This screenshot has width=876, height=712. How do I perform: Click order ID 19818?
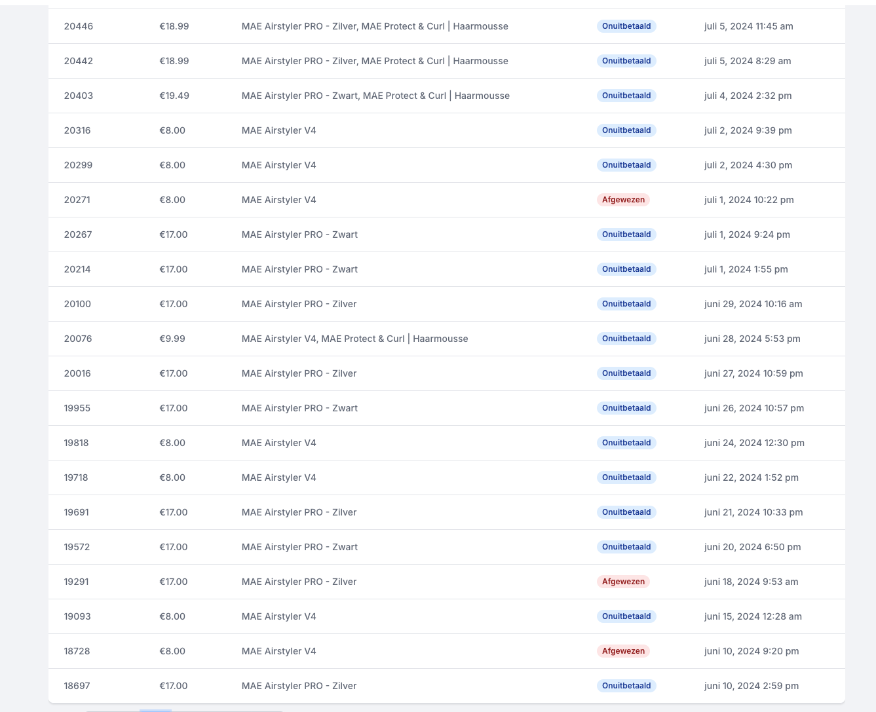(x=76, y=443)
